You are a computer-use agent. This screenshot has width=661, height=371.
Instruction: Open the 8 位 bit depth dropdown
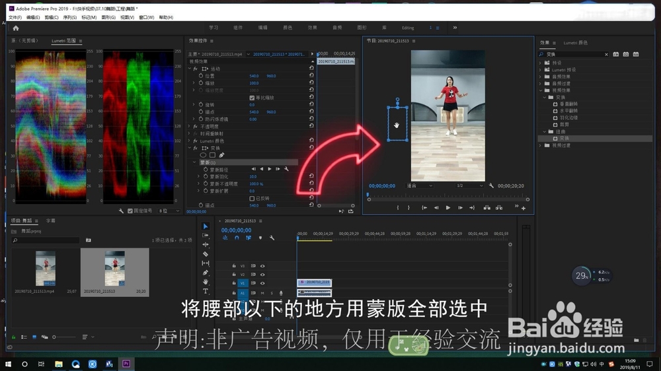169,211
